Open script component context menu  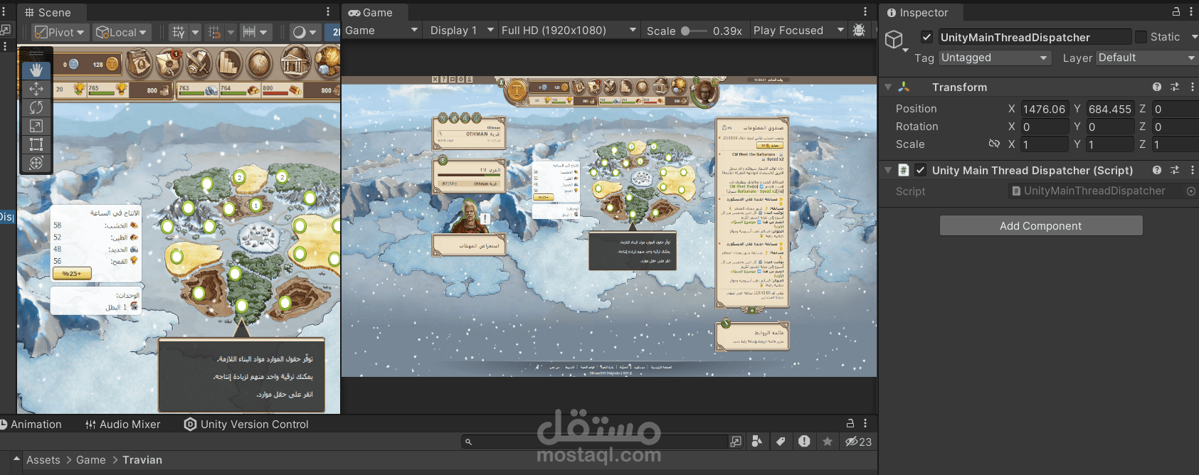coord(1192,171)
